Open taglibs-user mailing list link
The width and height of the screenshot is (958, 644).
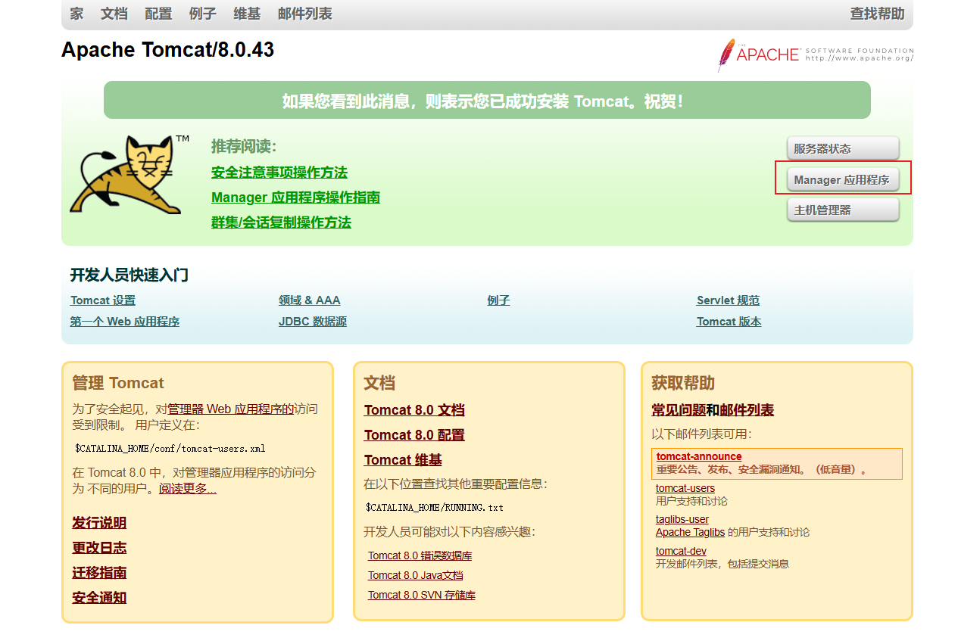[682, 519]
